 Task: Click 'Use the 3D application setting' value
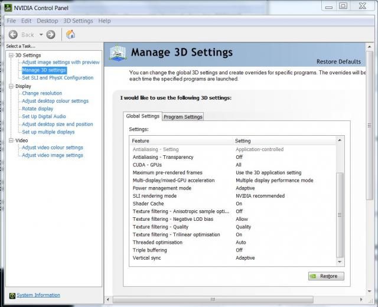(x=269, y=172)
